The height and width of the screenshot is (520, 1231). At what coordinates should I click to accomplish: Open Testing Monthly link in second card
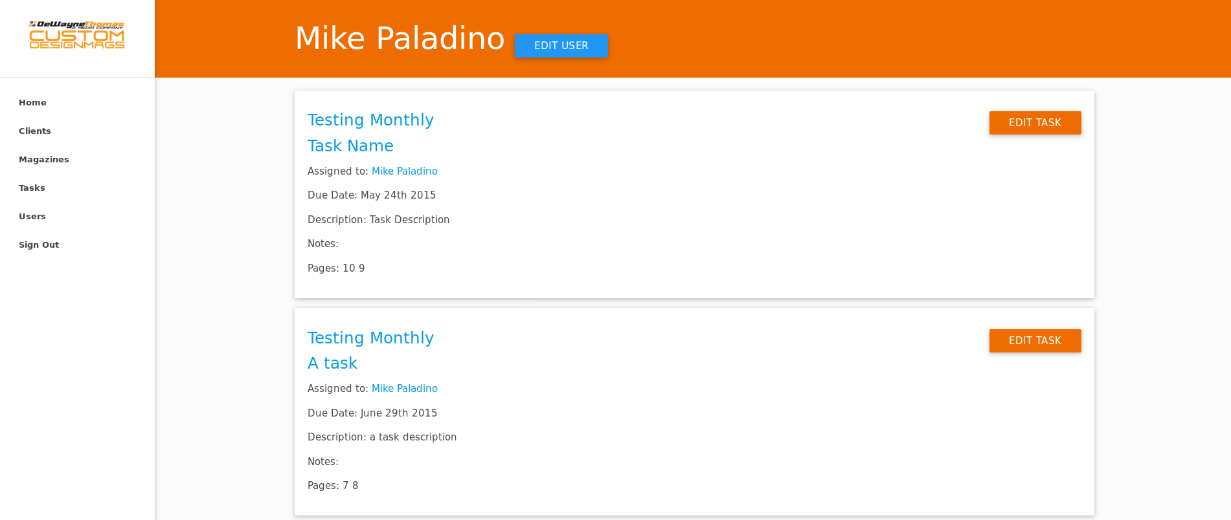[370, 338]
